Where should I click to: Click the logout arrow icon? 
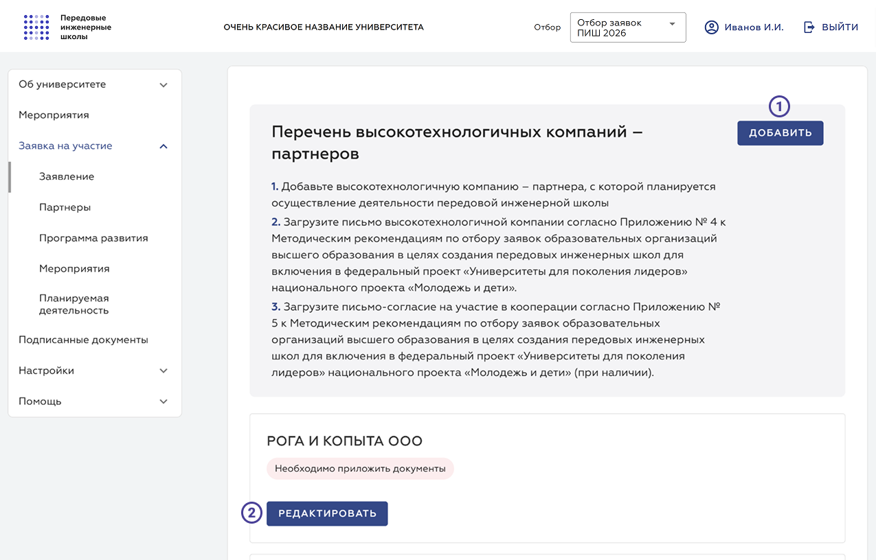pyautogui.click(x=809, y=27)
